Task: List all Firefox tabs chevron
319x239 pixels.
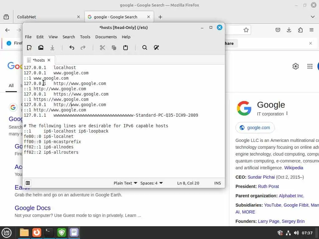Action: [x=313, y=17]
